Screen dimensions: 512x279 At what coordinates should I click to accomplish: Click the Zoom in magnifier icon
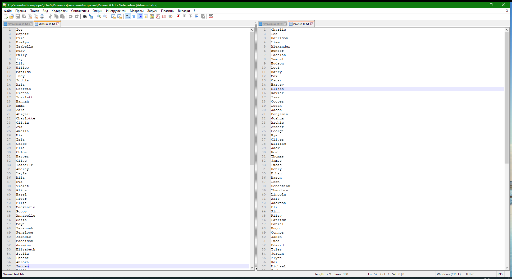coord(99,16)
